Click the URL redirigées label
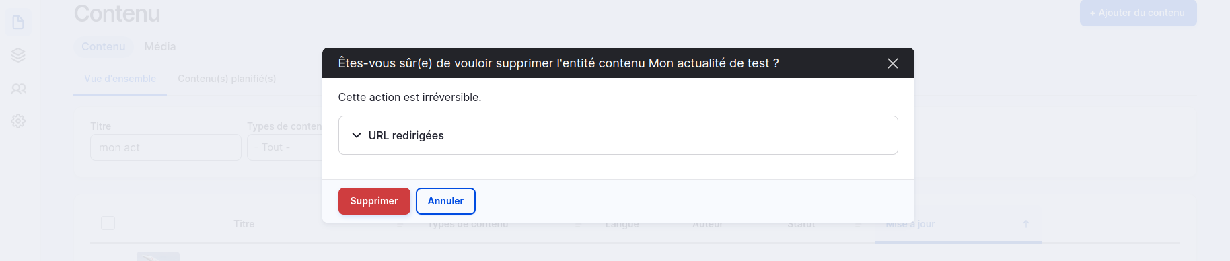 coord(406,135)
